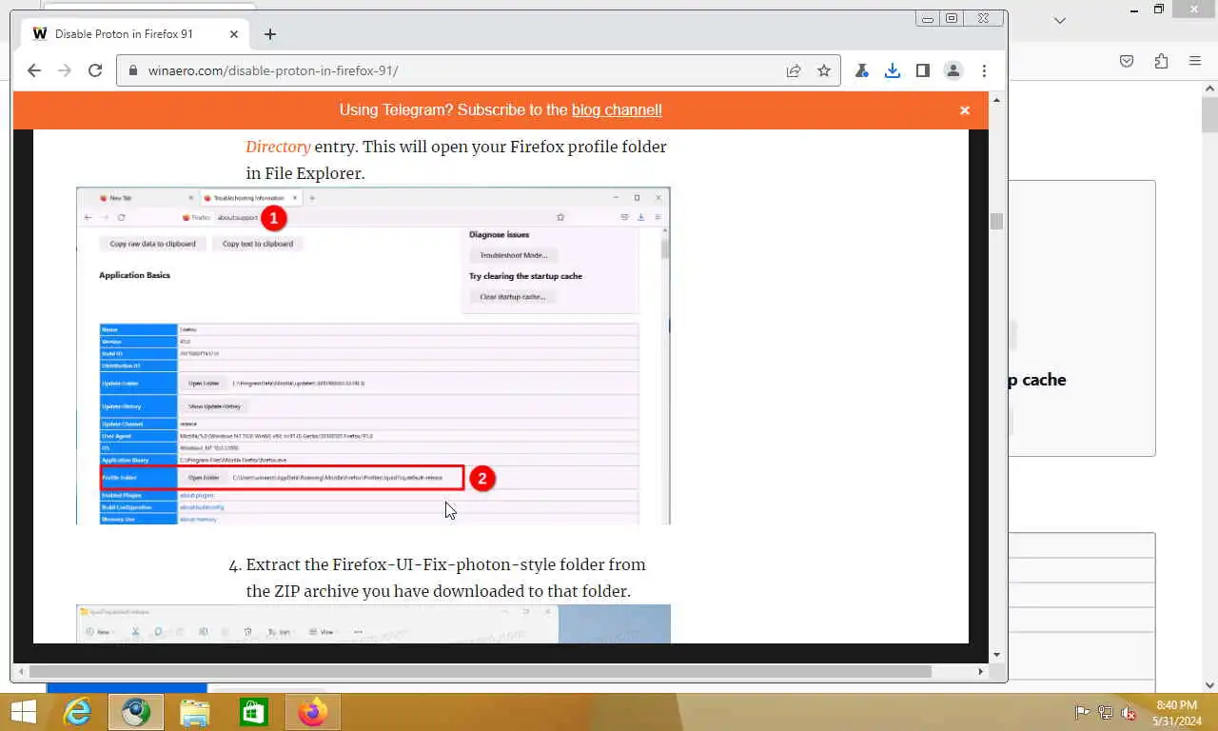Open a new Chrome tab
The width and height of the screenshot is (1218, 731).
click(270, 34)
